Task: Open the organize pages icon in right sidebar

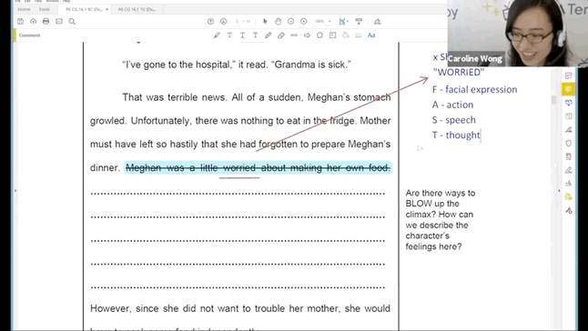Action: pyautogui.click(x=569, y=116)
